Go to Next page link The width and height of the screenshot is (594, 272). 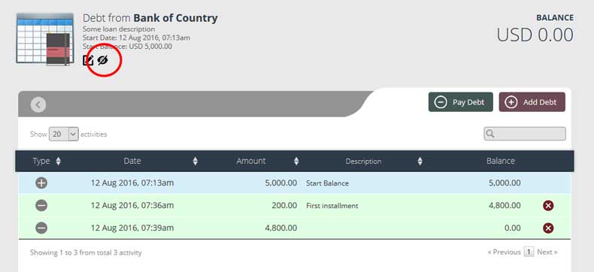pos(547,252)
